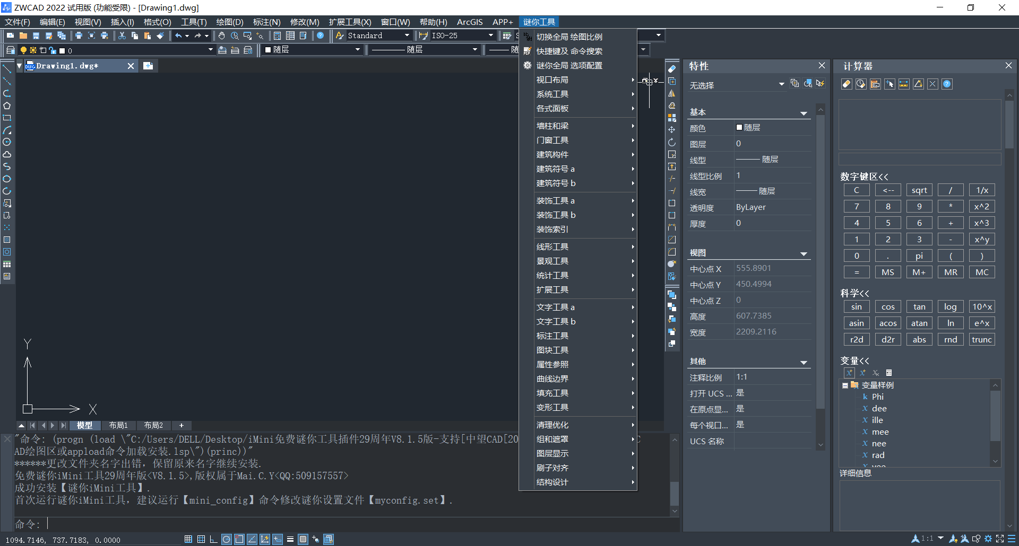Click the Print icon in standard toolbar
The height and width of the screenshot is (546, 1019).
tap(79, 36)
